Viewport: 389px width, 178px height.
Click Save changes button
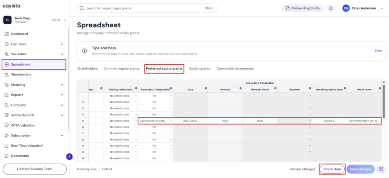tap(361, 169)
